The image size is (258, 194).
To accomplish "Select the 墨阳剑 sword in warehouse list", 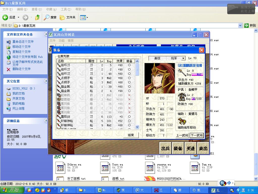I will click(x=66, y=117).
